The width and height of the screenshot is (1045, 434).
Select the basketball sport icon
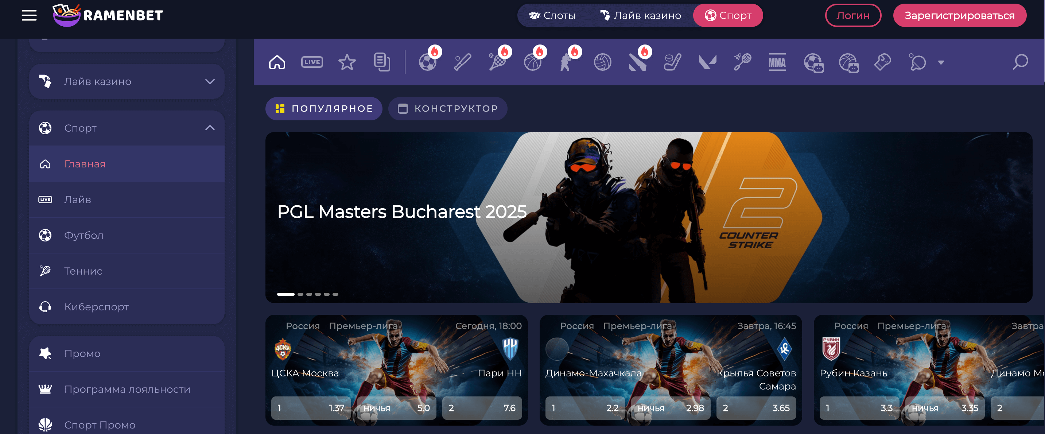(x=532, y=62)
